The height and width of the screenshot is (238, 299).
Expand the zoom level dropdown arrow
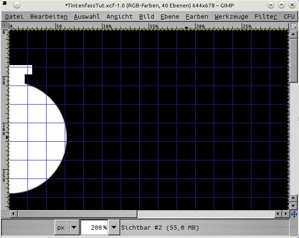[x=113, y=228]
